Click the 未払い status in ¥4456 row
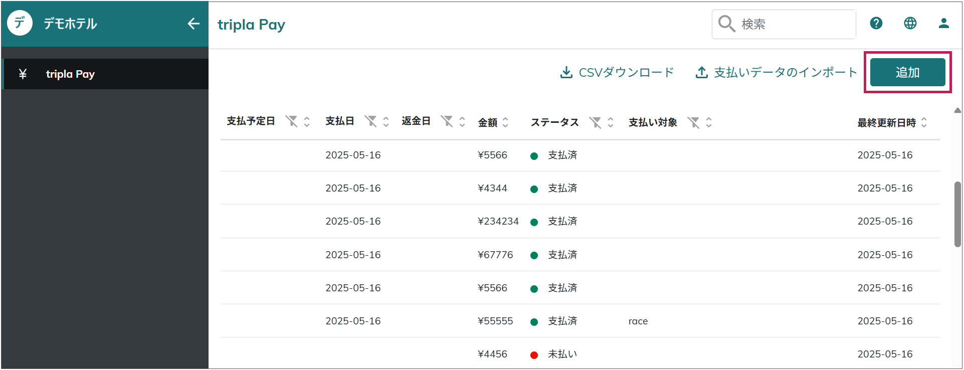The width and height of the screenshot is (964, 370). pos(562,354)
